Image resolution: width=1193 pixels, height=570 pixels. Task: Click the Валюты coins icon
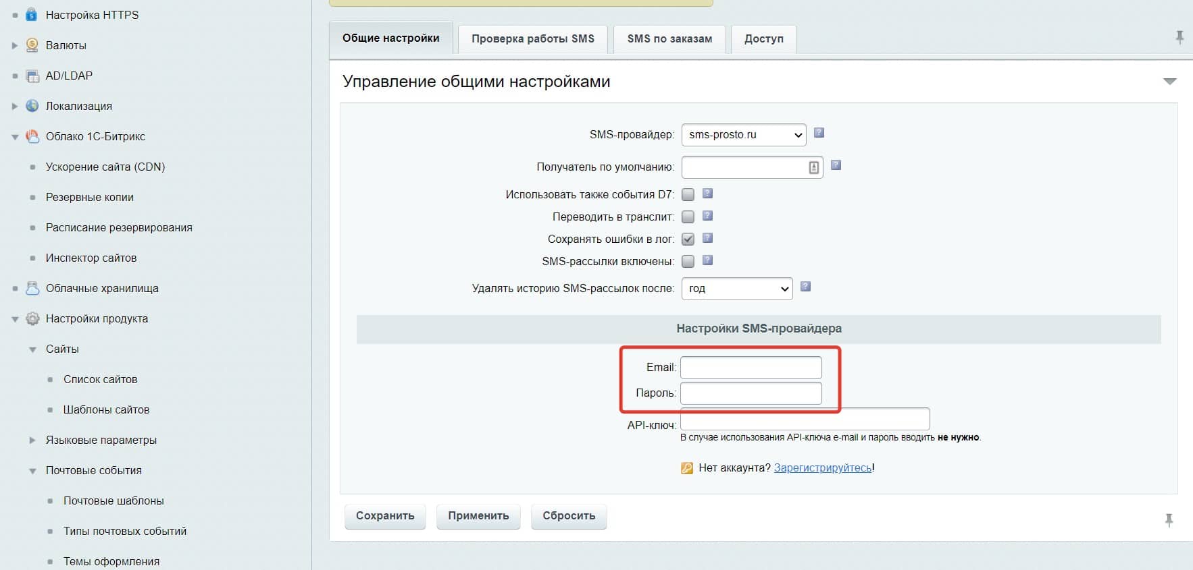[32, 45]
